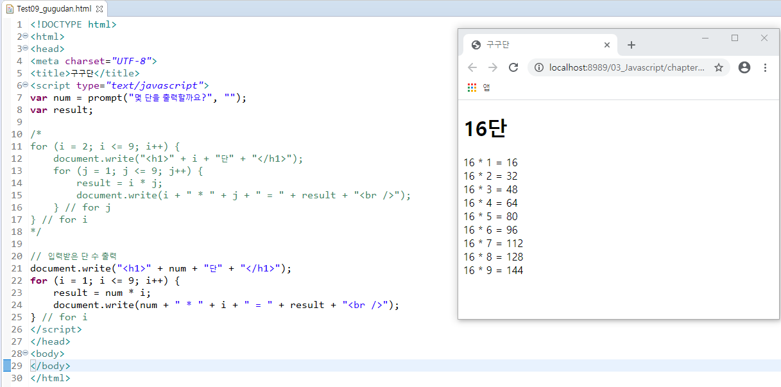View site information icon in address bar
This screenshot has height=387, width=781.
click(x=539, y=67)
